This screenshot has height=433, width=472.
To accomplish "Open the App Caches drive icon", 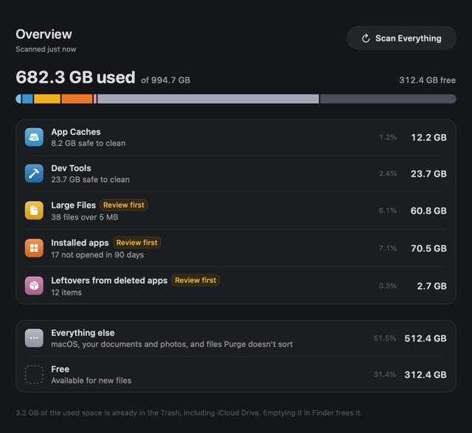I will (x=34, y=137).
